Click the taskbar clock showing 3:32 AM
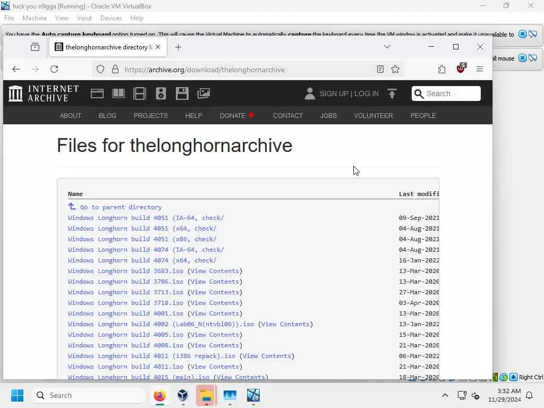The width and height of the screenshot is (544, 408). (504, 395)
